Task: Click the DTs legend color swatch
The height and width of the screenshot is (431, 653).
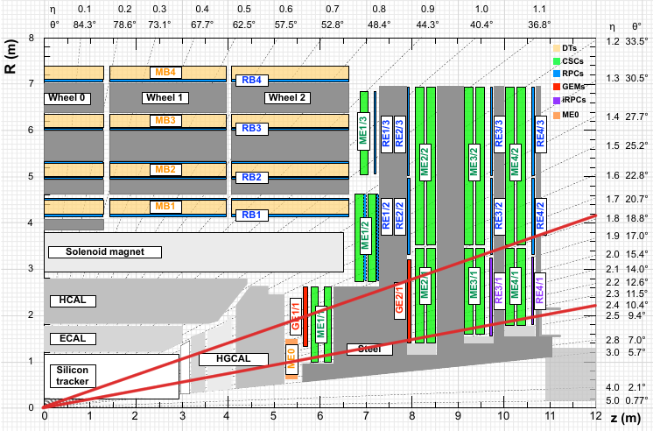Action: (557, 48)
